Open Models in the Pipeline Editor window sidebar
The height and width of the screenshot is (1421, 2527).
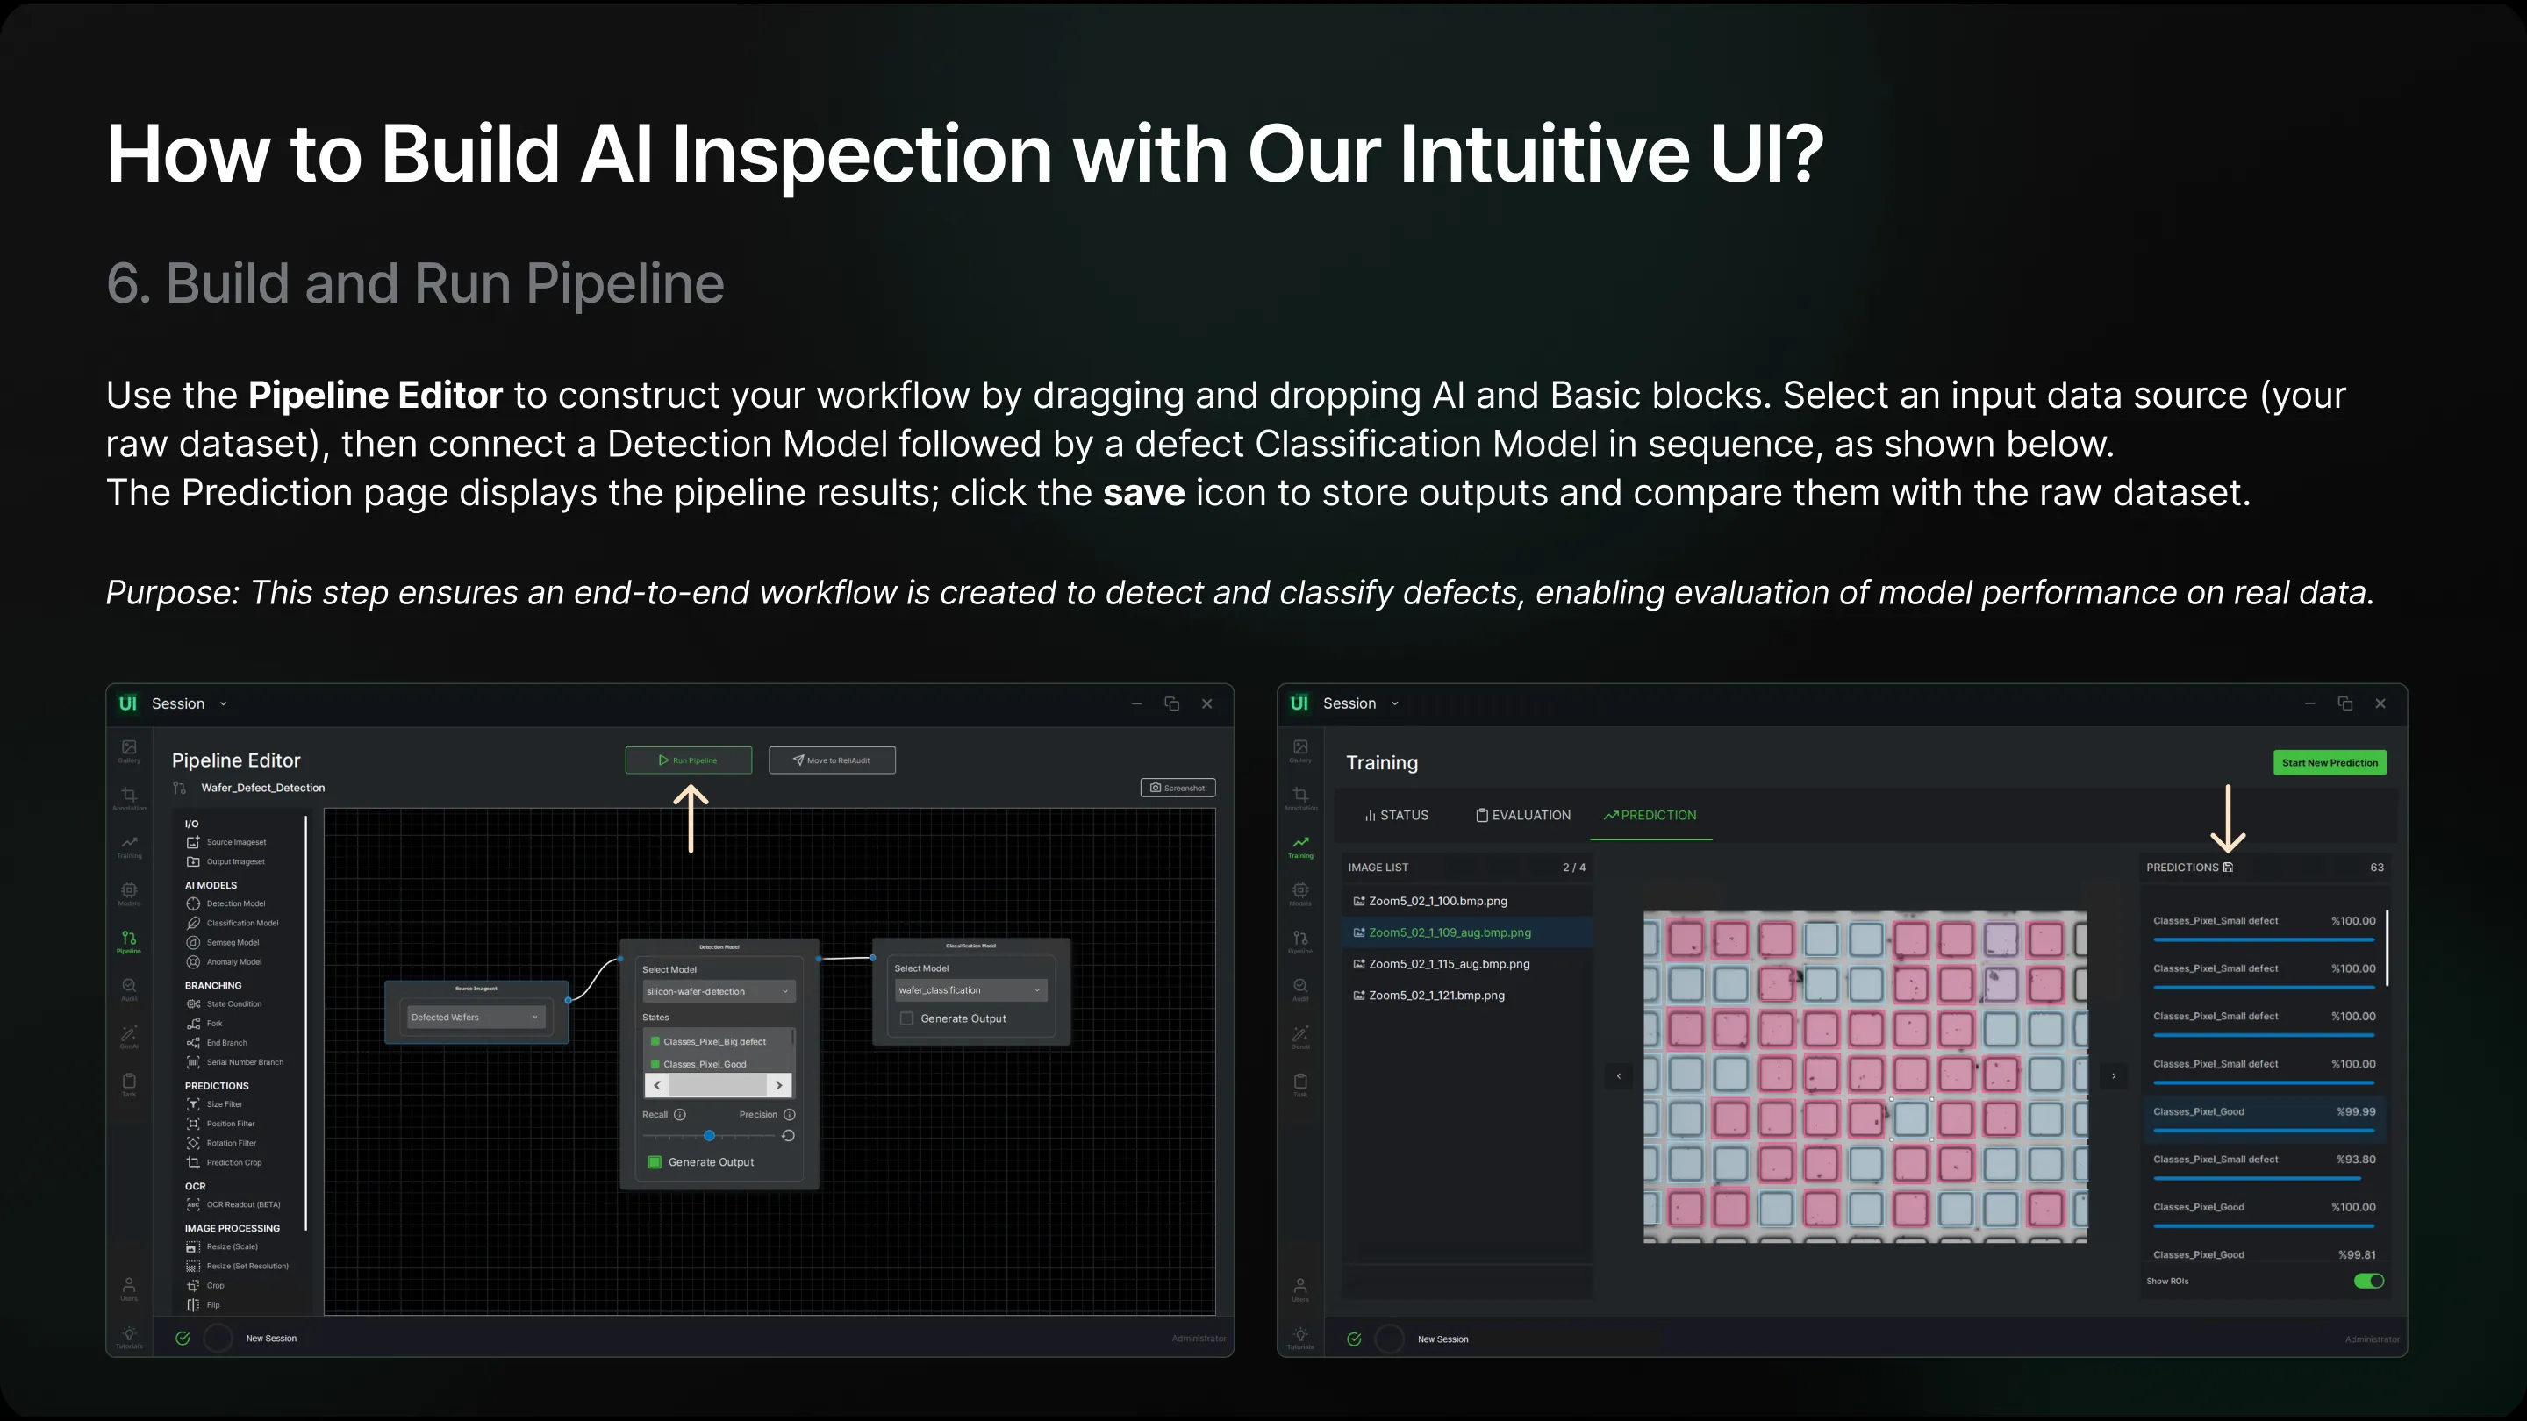(x=128, y=894)
